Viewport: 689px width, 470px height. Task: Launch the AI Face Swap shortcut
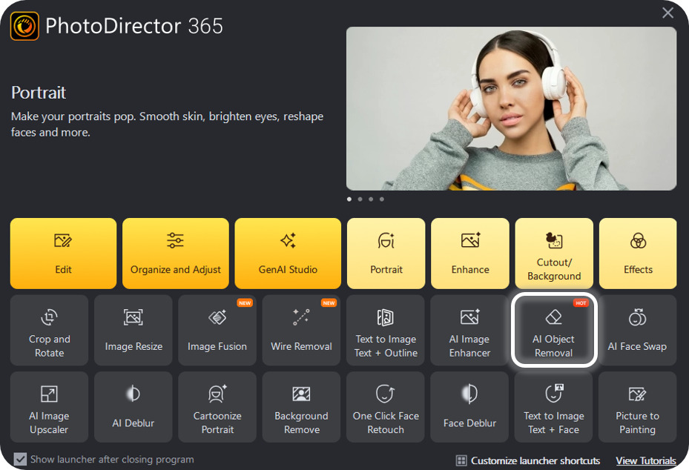click(638, 331)
